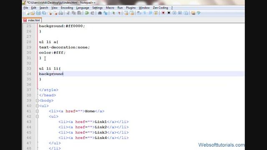Open the Window menu
The width and height of the screenshot is (267, 150).
(x=144, y=7)
